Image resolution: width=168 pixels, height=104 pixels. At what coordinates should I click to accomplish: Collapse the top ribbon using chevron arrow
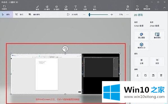(164, 8)
